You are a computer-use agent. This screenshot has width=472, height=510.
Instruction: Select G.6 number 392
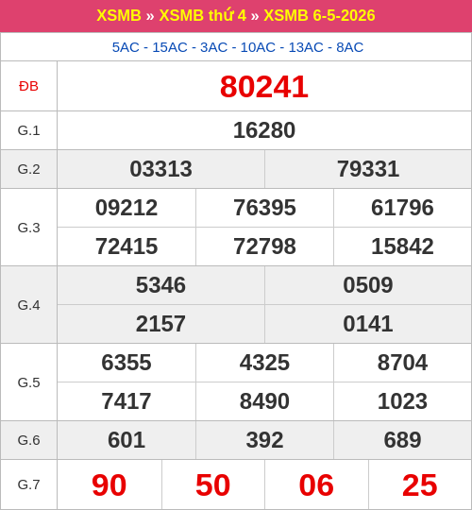point(264,440)
